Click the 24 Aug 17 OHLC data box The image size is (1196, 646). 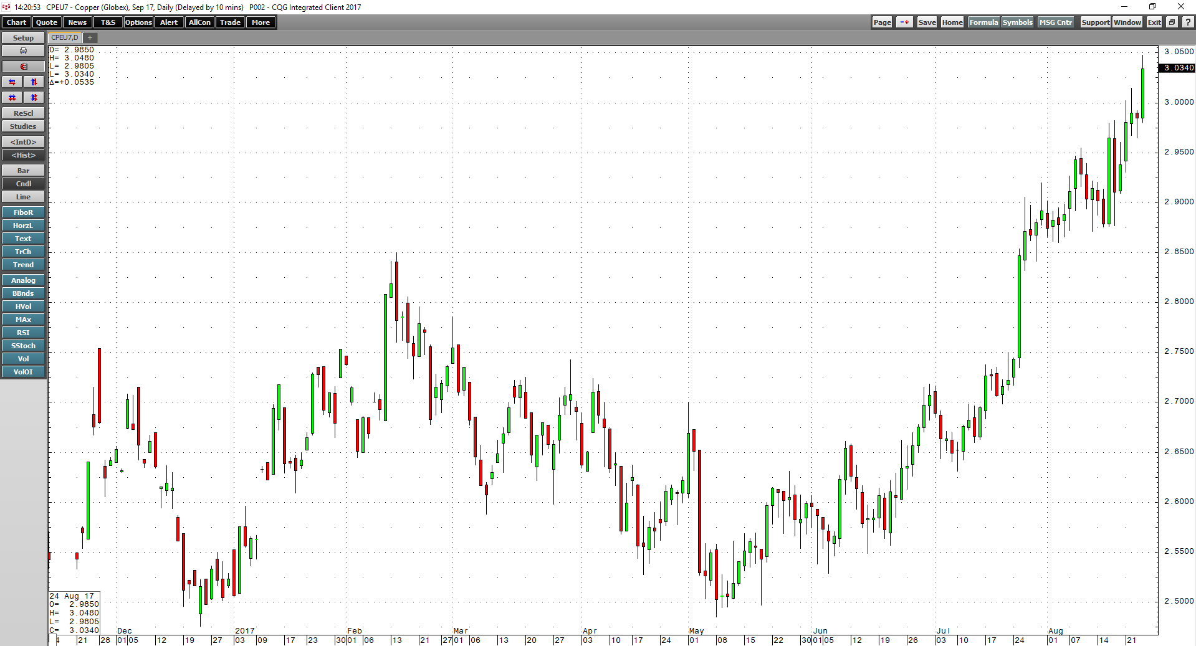click(74, 613)
